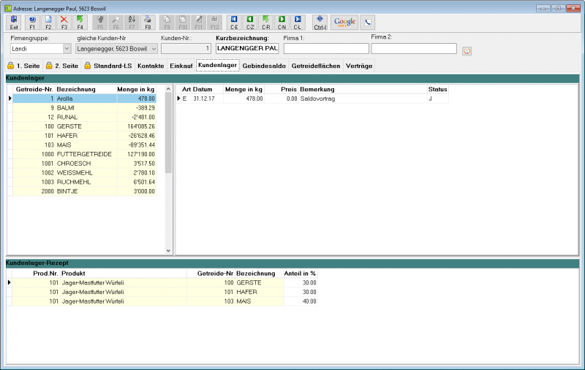585x370 pixels.
Task: Click the Menge in kg header in left list
Action: [136, 89]
